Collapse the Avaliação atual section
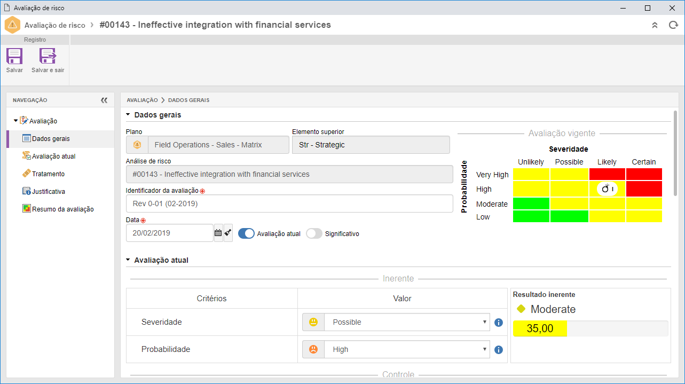The image size is (685, 384). pos(128,260)
